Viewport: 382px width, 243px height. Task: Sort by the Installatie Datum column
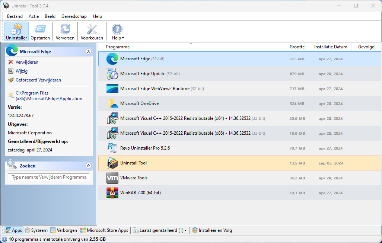click(x=331, y=47)
